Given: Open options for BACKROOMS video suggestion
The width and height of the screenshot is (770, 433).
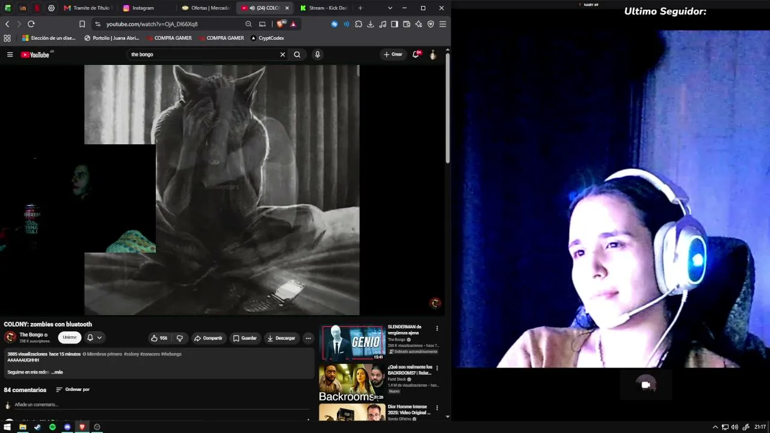Looking at the screenshot, I should 437,367.
